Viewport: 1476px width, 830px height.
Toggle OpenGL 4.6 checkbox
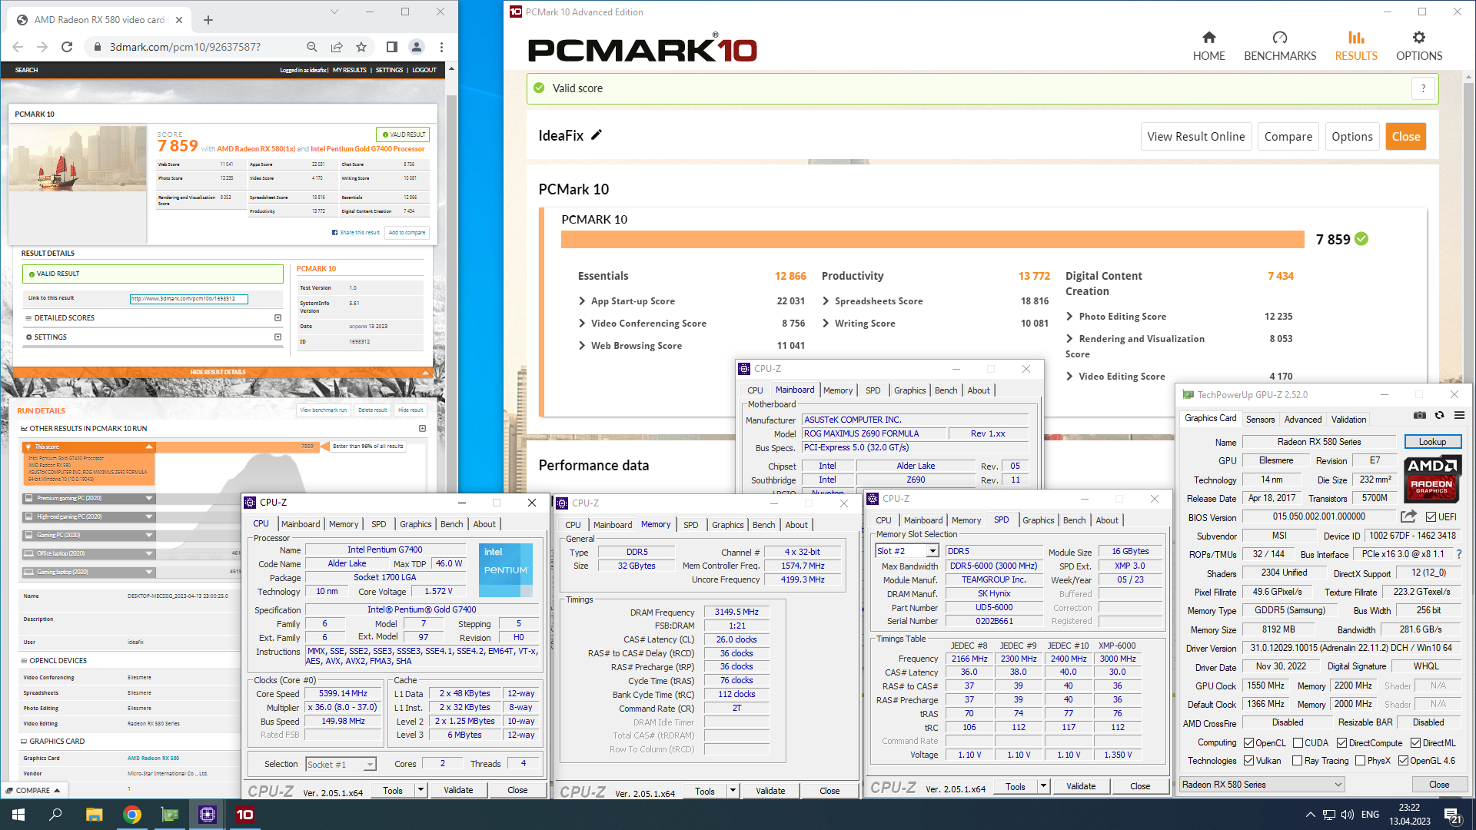tap(1403, 761)
